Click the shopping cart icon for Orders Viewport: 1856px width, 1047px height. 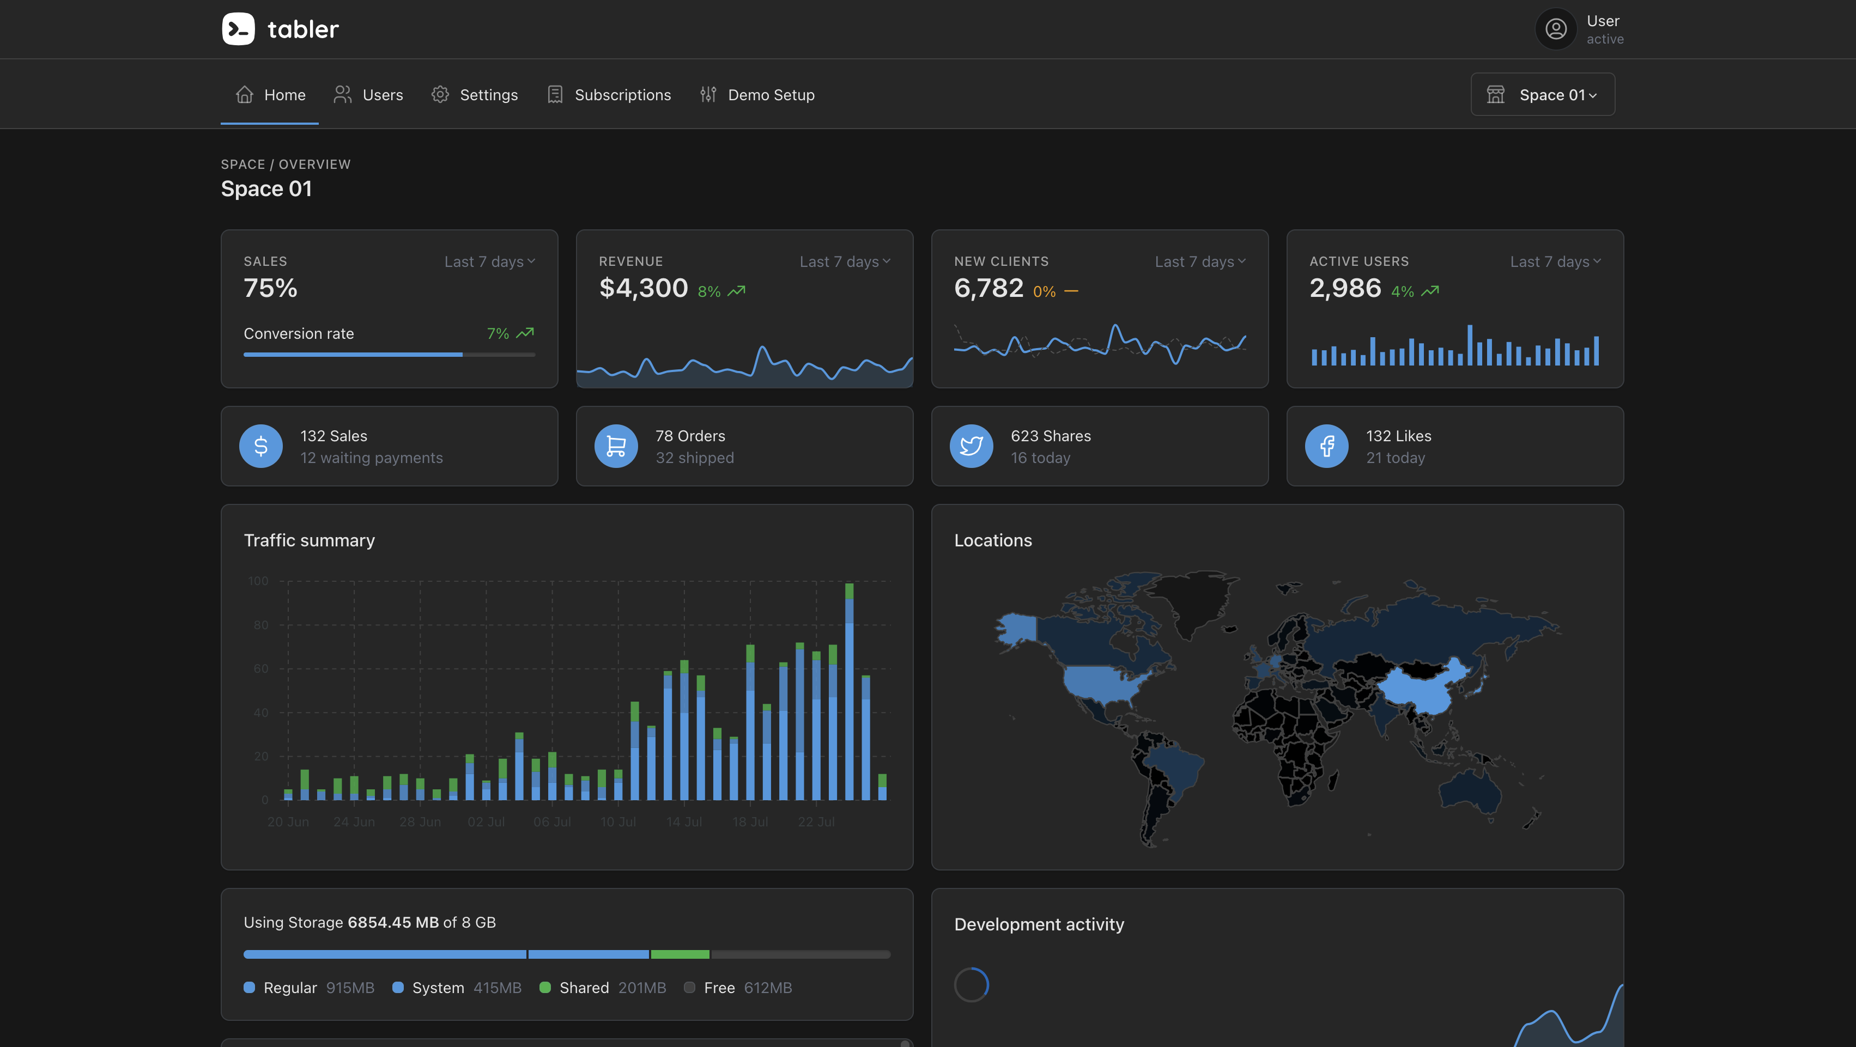pyautogui.click(x=616, y=446)
